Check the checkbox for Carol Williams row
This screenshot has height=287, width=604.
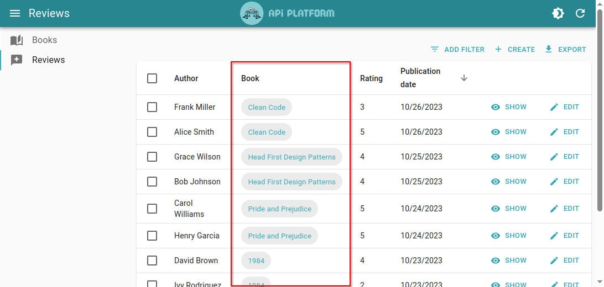152,209
